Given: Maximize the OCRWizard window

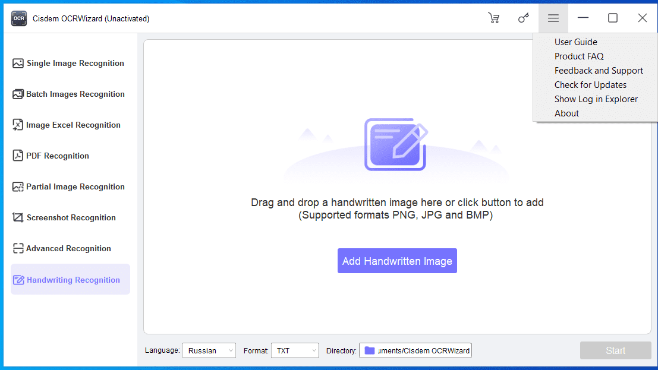Looking at the screenshot, I should click(613, 18).
